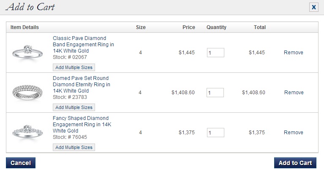Click the Quantity column header
Viewport: 324px width, 178px height.
pos(216,27)
